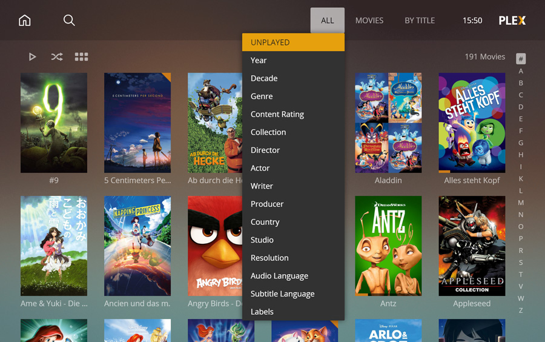Screen dimensions: 545x342
Task: Filter by Collection
Action: (293, 132)
